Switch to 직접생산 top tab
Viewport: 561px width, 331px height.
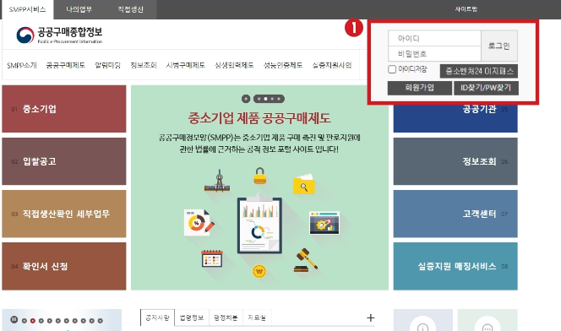pos(131,9)
